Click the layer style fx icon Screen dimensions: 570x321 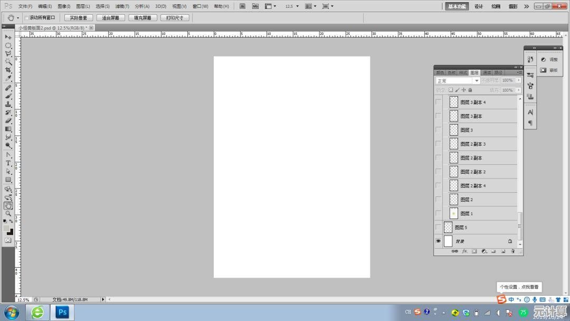pos(464,251)
